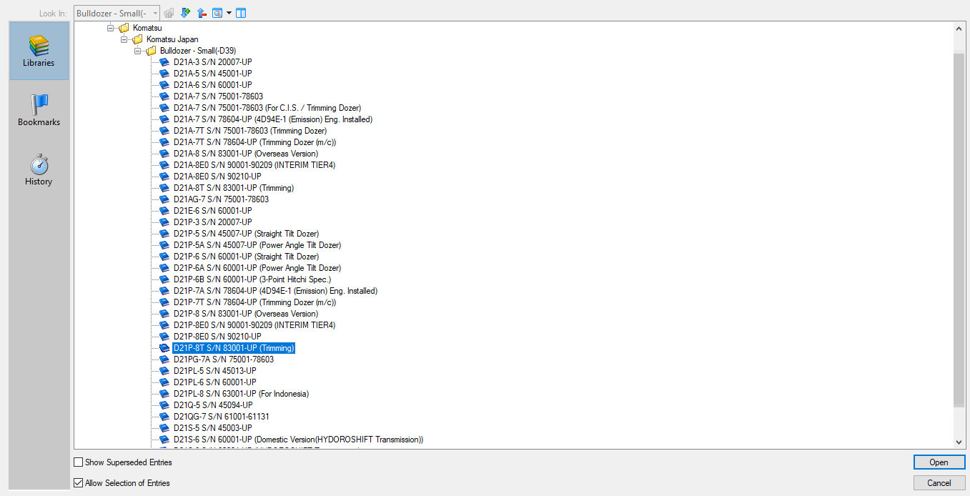Click the Bulldozer - Small(-D39) folder icon

(x=151, y=51)
